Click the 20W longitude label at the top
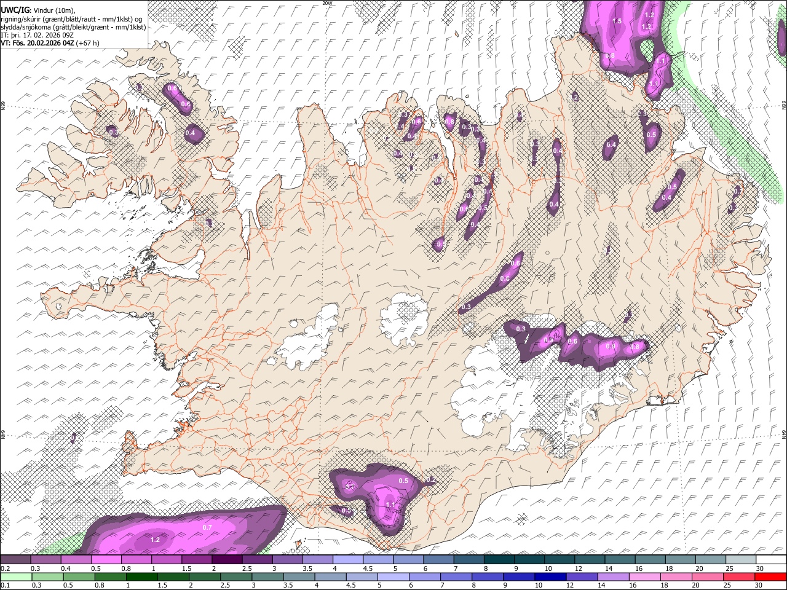787x590 pixels. (327, 3)
